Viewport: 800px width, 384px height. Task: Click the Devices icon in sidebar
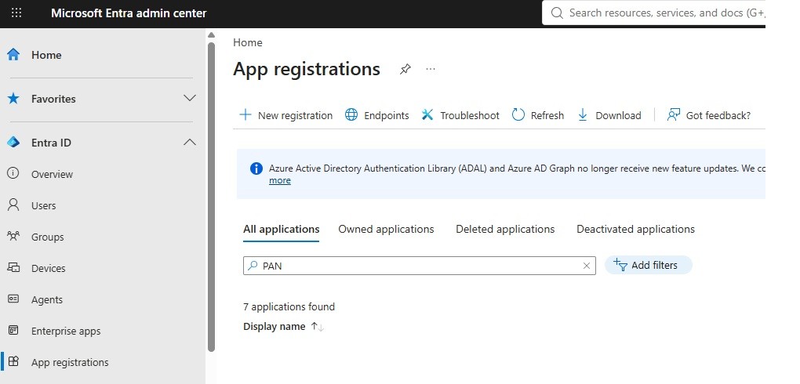click(x=13, y=267)
